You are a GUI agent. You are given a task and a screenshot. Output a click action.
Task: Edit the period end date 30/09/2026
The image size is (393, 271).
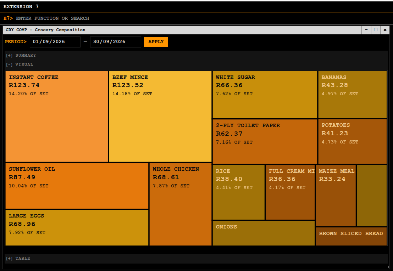click(116, 42)
